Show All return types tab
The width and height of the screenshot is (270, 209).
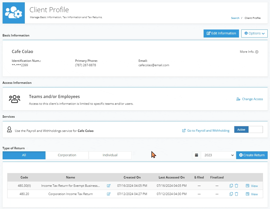24,155
